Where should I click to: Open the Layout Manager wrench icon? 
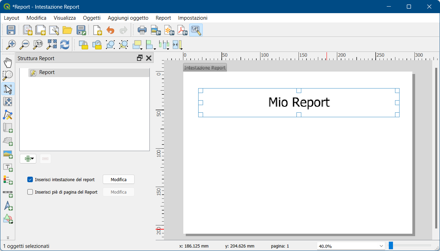click(54, 30)
